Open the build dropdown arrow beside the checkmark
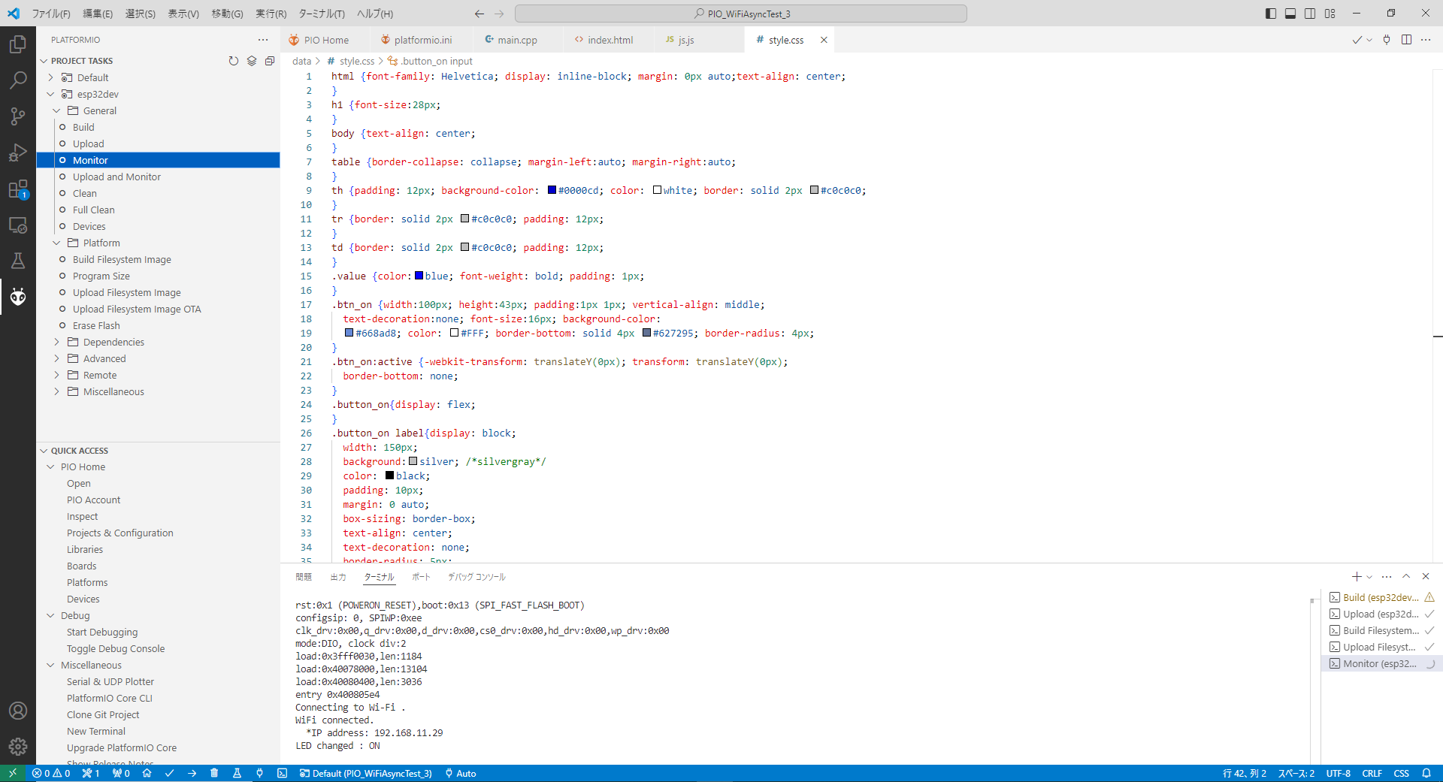Image resolution: width=1443 pixels, height=782 pixels. (x=1369, y=41)
